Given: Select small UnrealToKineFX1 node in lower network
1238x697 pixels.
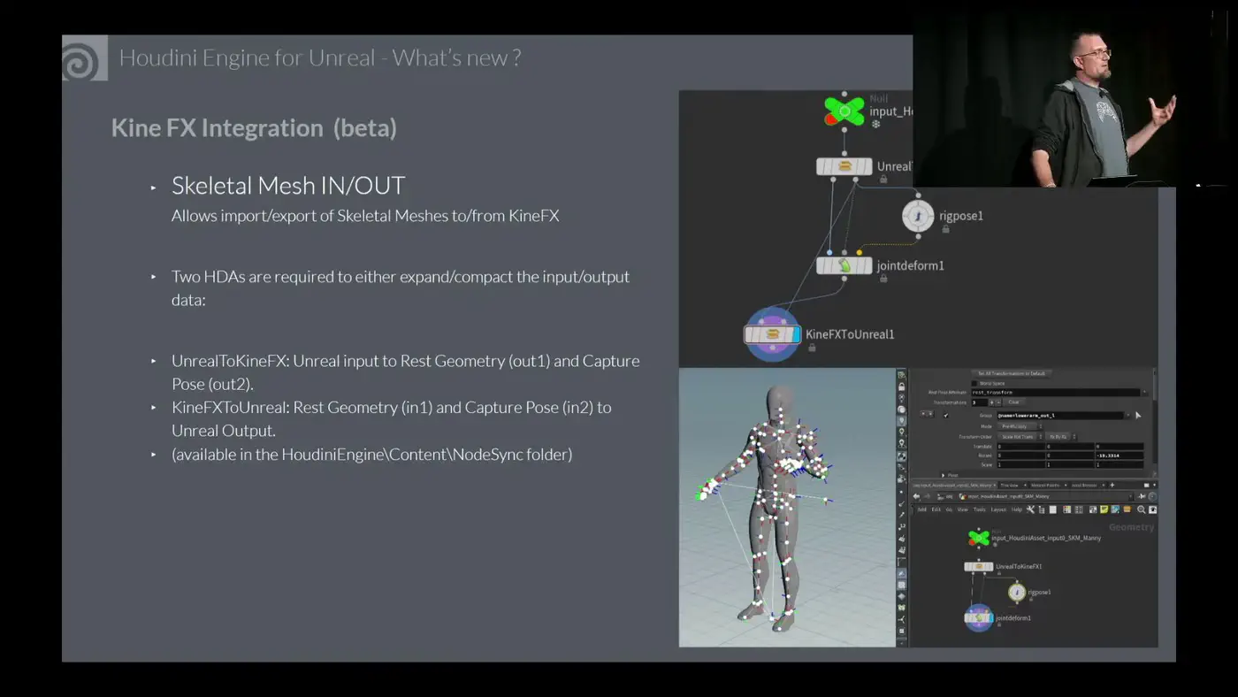Looking at the screenshot, I should [979, 566].
